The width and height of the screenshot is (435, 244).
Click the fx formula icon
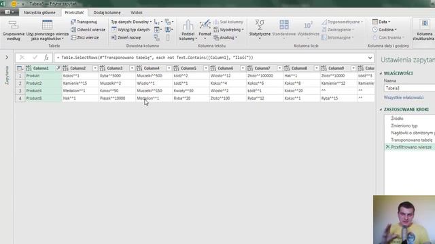coord(46,58)
